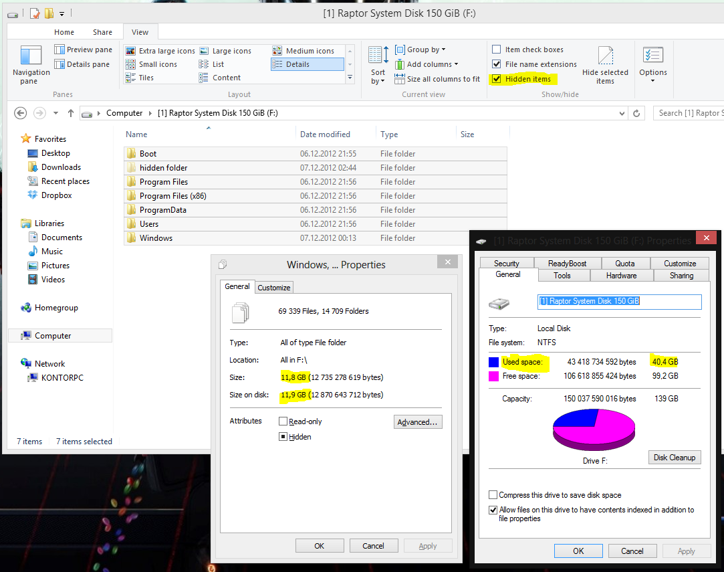Toggle the Hidden attribute checkbox
The height and width of the screenshot is (572, 724).
click(283, 437)
